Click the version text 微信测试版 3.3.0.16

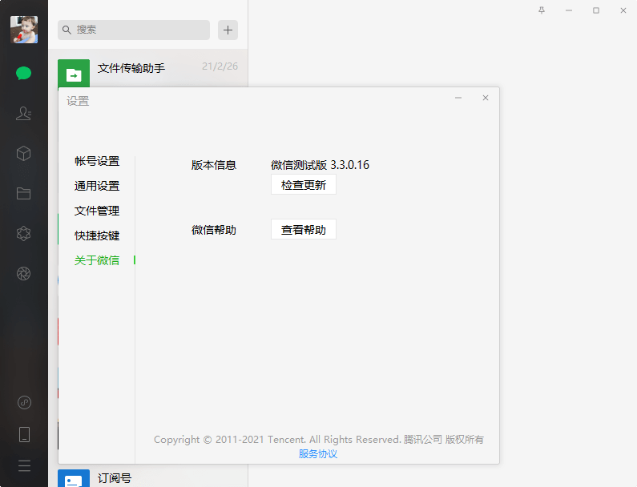321,165
